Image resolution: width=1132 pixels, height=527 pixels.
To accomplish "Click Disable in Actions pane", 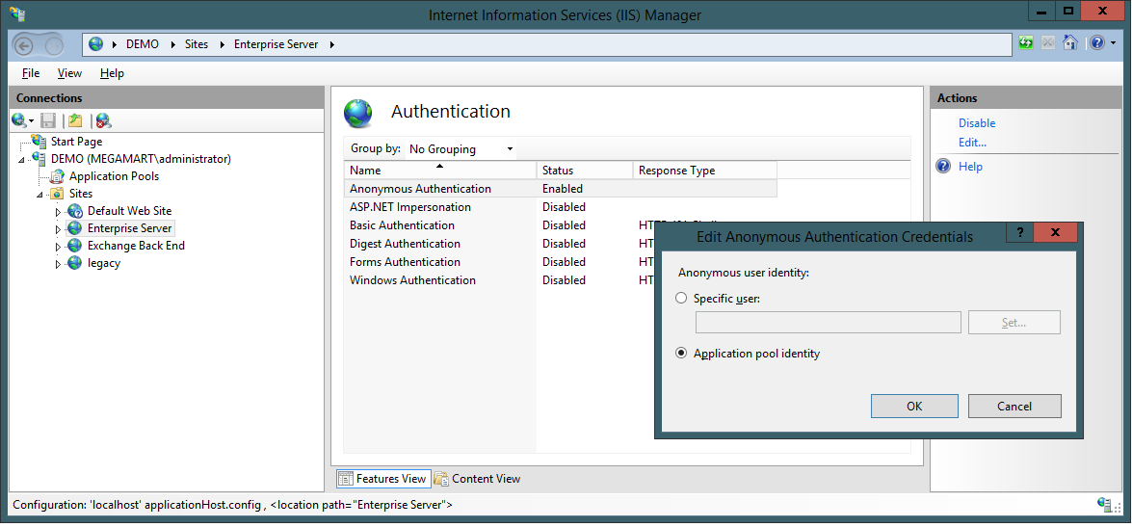I will [x=977, y=123].
